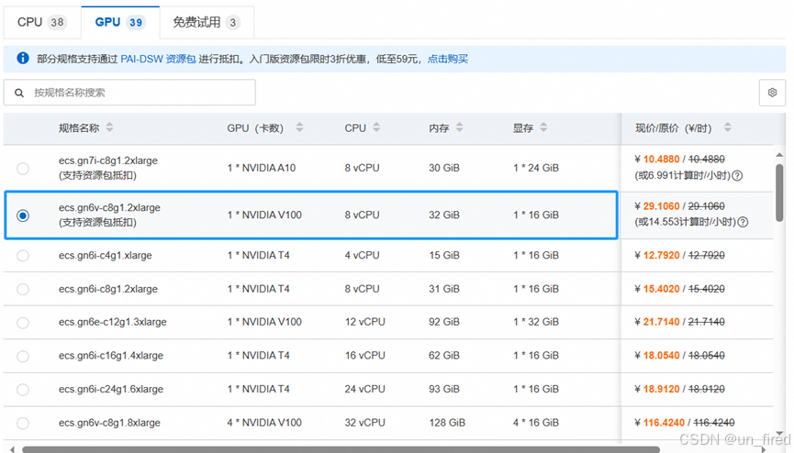The image size is (794, 453).
Task: Select radio for ecs.gn6e-c12g1.3xlarge
Action: [23, 323]
